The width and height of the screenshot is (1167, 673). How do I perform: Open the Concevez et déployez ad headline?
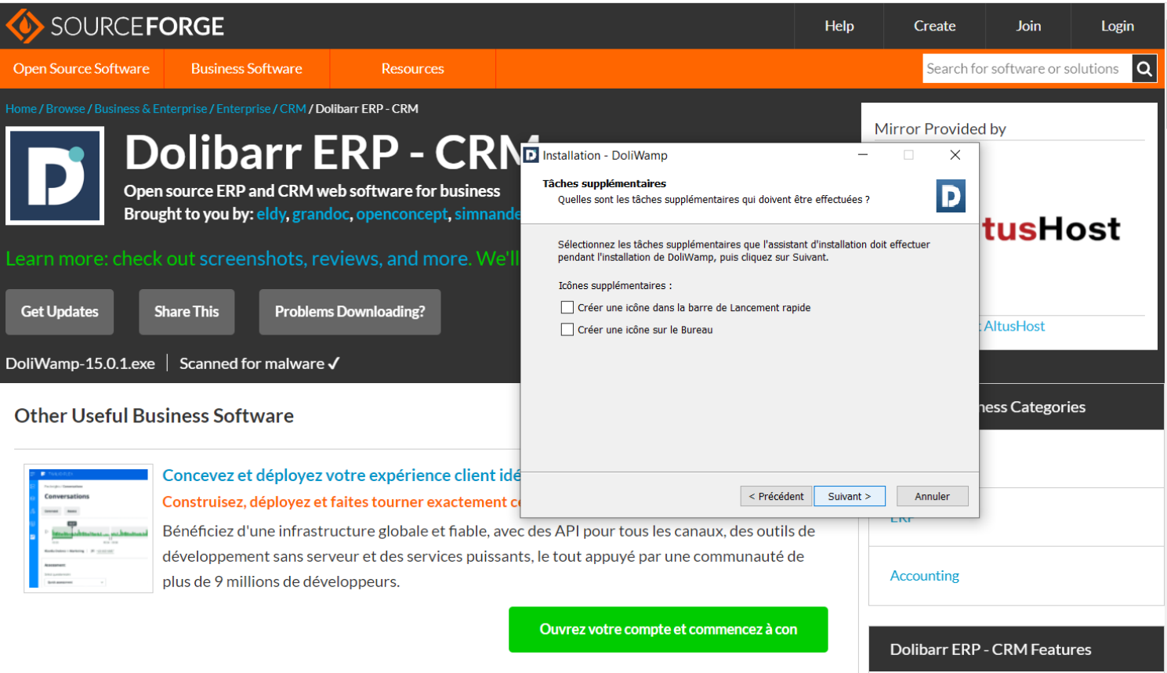[x=342, y=476]
